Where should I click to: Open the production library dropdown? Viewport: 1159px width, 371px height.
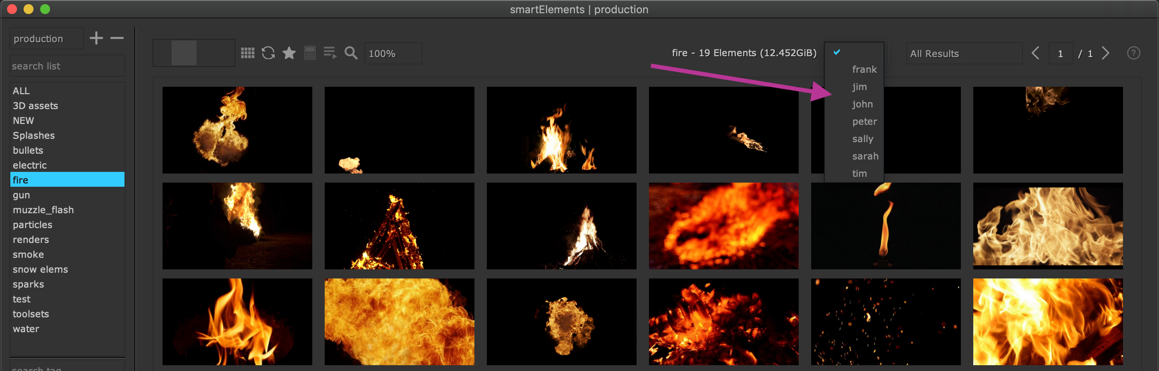click(46, 38)
